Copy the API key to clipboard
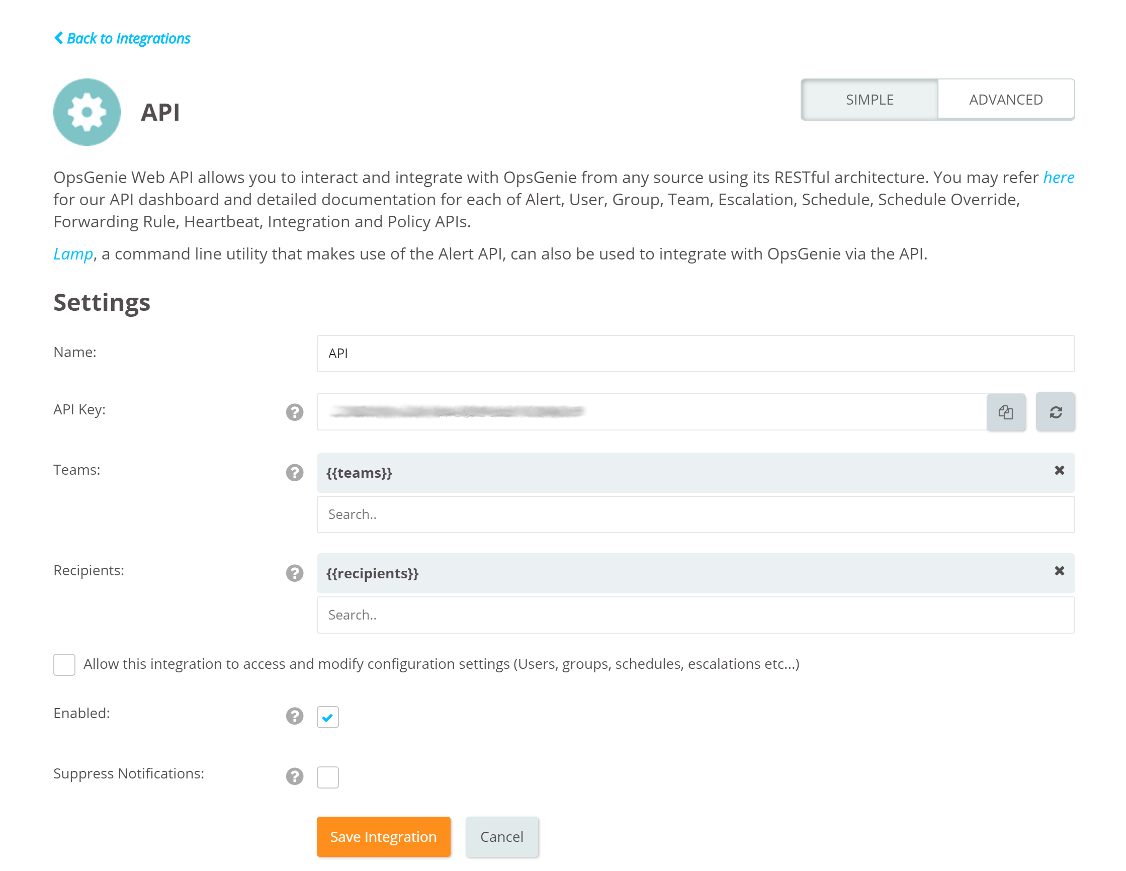1126x871 pixels. pos(1005,411)
